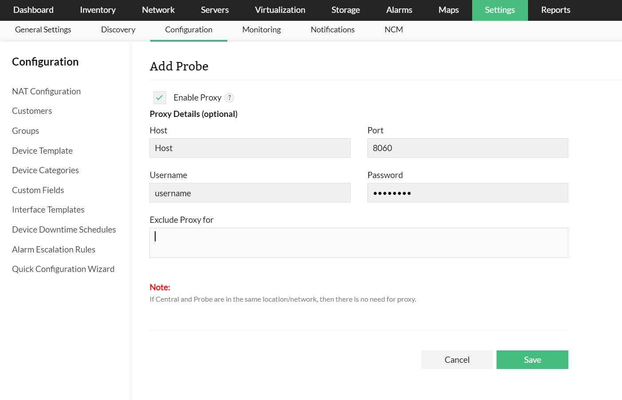This screenshot has height=400, width=622.
Task: Open NAT Configuration in sidebar
Action: (47, 91)
